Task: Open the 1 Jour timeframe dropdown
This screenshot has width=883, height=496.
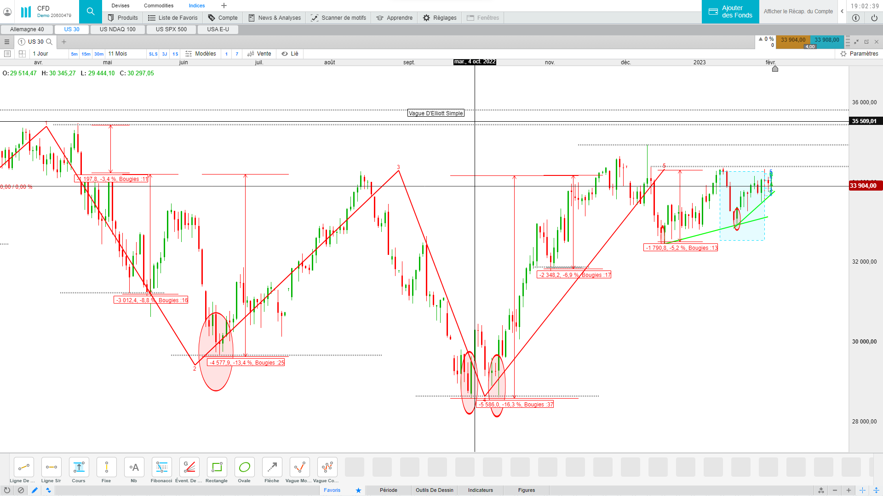Action: 40,54
